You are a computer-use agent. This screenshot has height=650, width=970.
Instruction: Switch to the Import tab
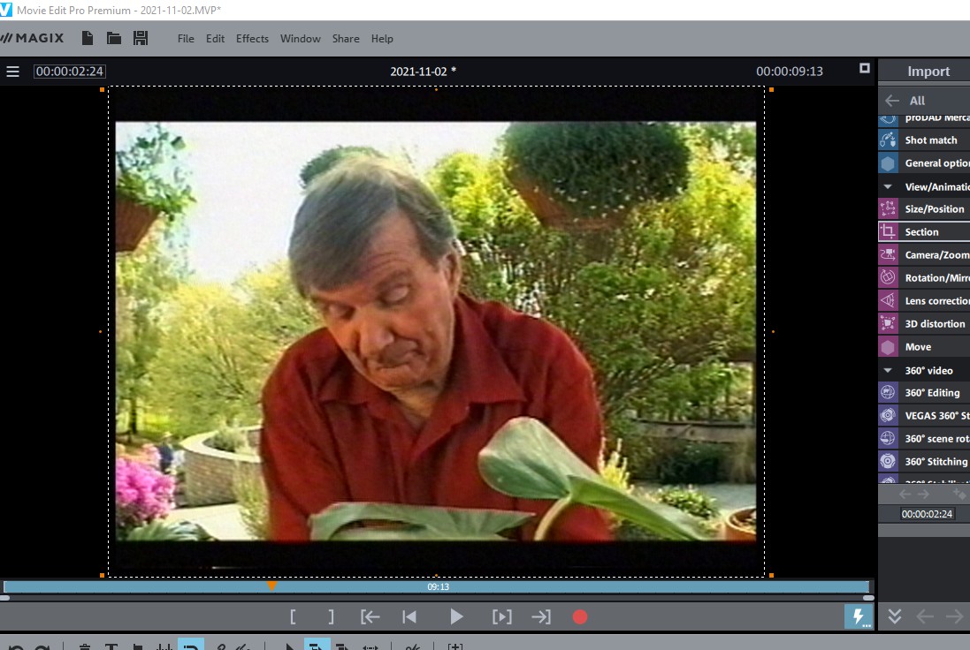tap(928, 71)
